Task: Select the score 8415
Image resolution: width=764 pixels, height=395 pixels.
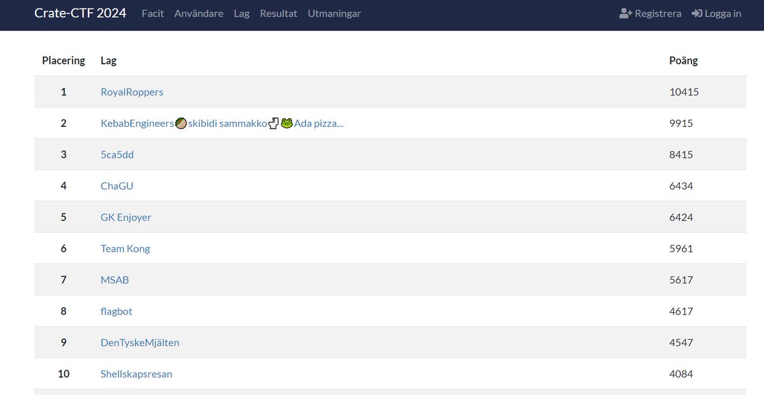Action: (681, 154)
